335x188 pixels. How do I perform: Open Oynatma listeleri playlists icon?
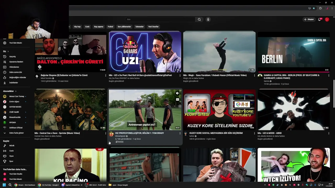[4, 62]
